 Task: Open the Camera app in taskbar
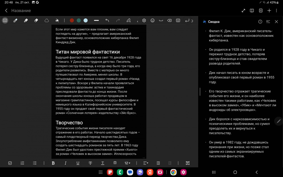click(x=160, y=172)
